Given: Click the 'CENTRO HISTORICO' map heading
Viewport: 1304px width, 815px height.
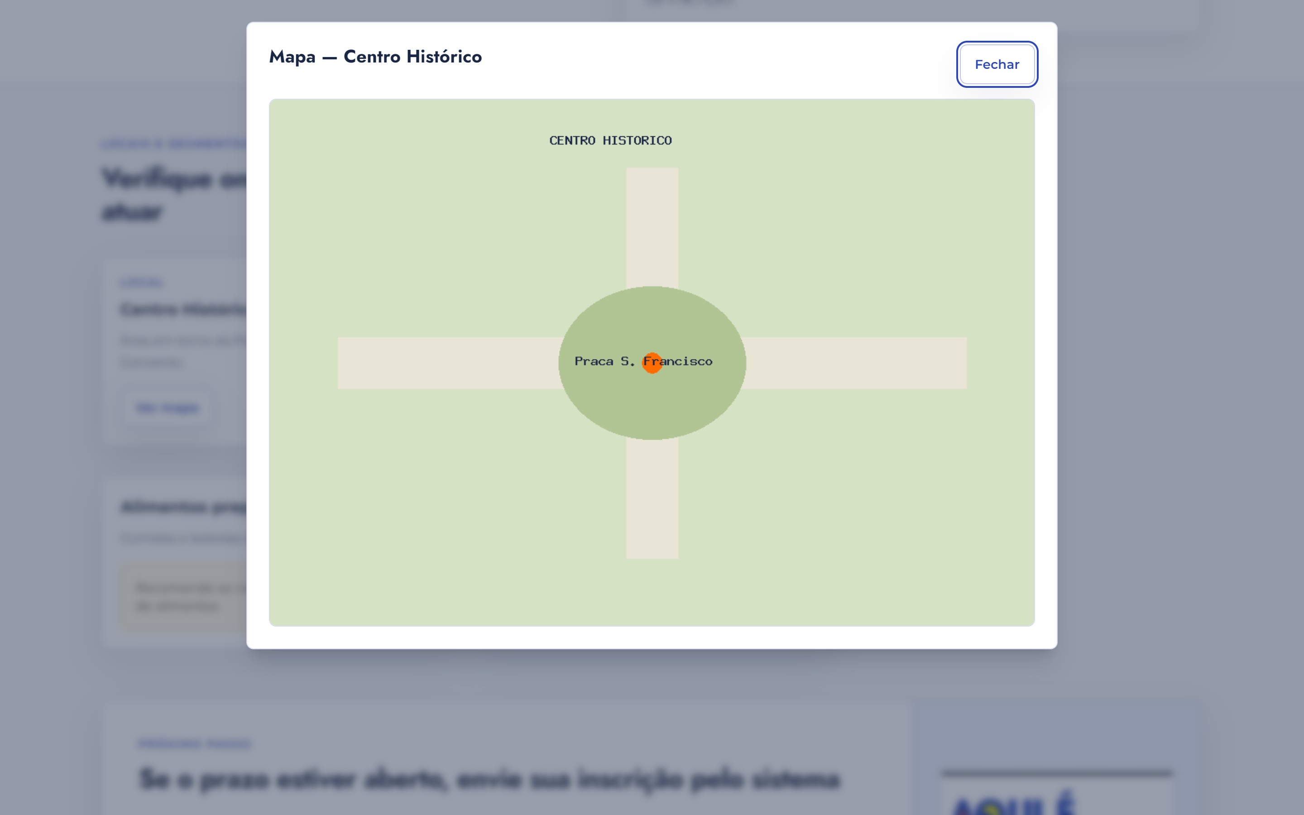Looking at the screenshot, I should [610, 140].
